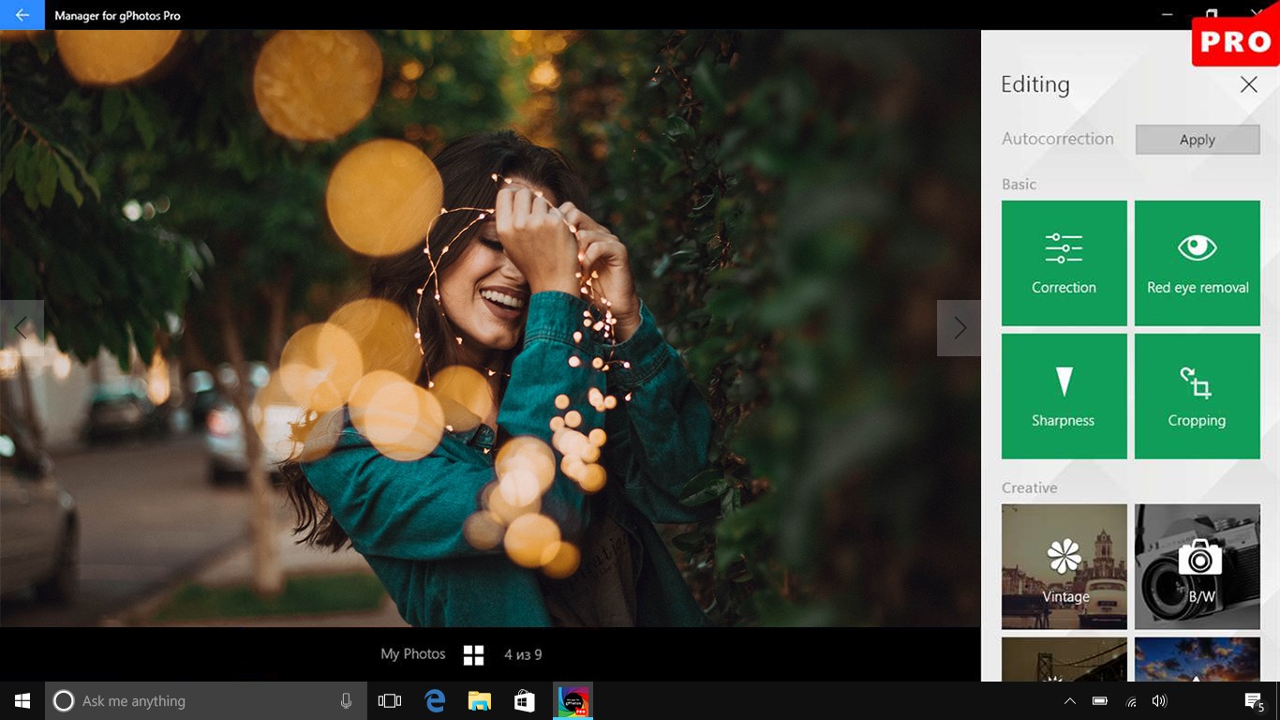1280x720 pixels.
Task: Open the Sharpness tool tile
Action: click(1064, 397)
